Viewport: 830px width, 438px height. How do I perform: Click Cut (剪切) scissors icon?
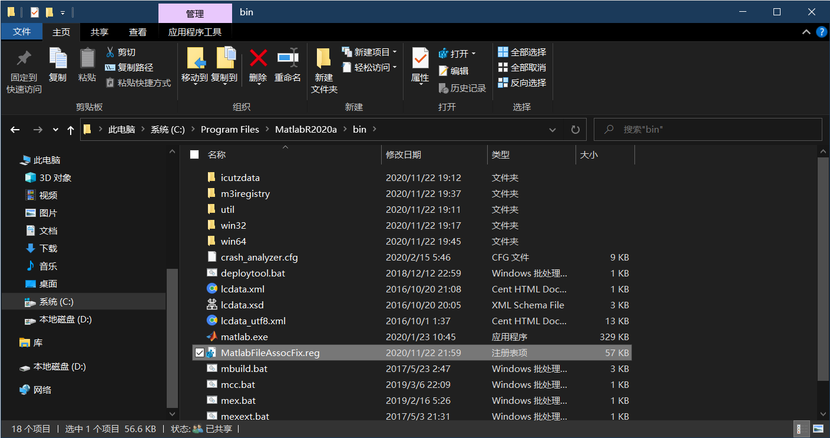point(110,52)
